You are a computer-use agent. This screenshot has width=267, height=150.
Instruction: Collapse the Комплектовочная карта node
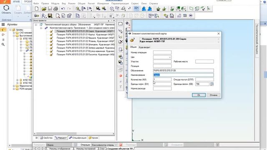coord(41,28)
